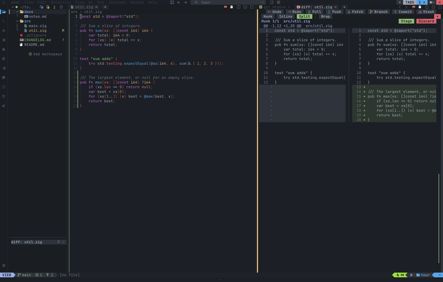Click the ghost icon in left editor pane
443x282 pixels.
pos(232,7)
